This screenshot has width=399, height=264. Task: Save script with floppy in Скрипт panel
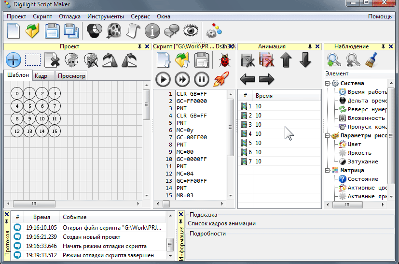pyautogui.click(x=202, y=60)
